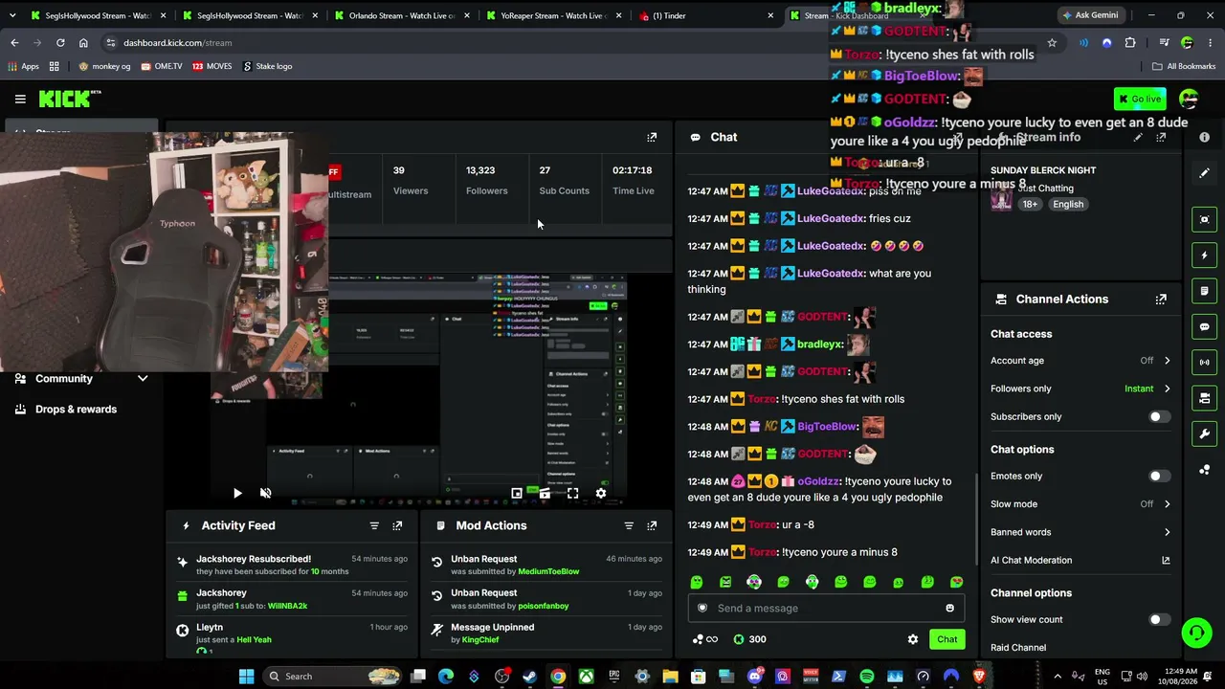1225x689 pixels.
Task: Open the English language tag
Action: click(x=1068, y=204)
